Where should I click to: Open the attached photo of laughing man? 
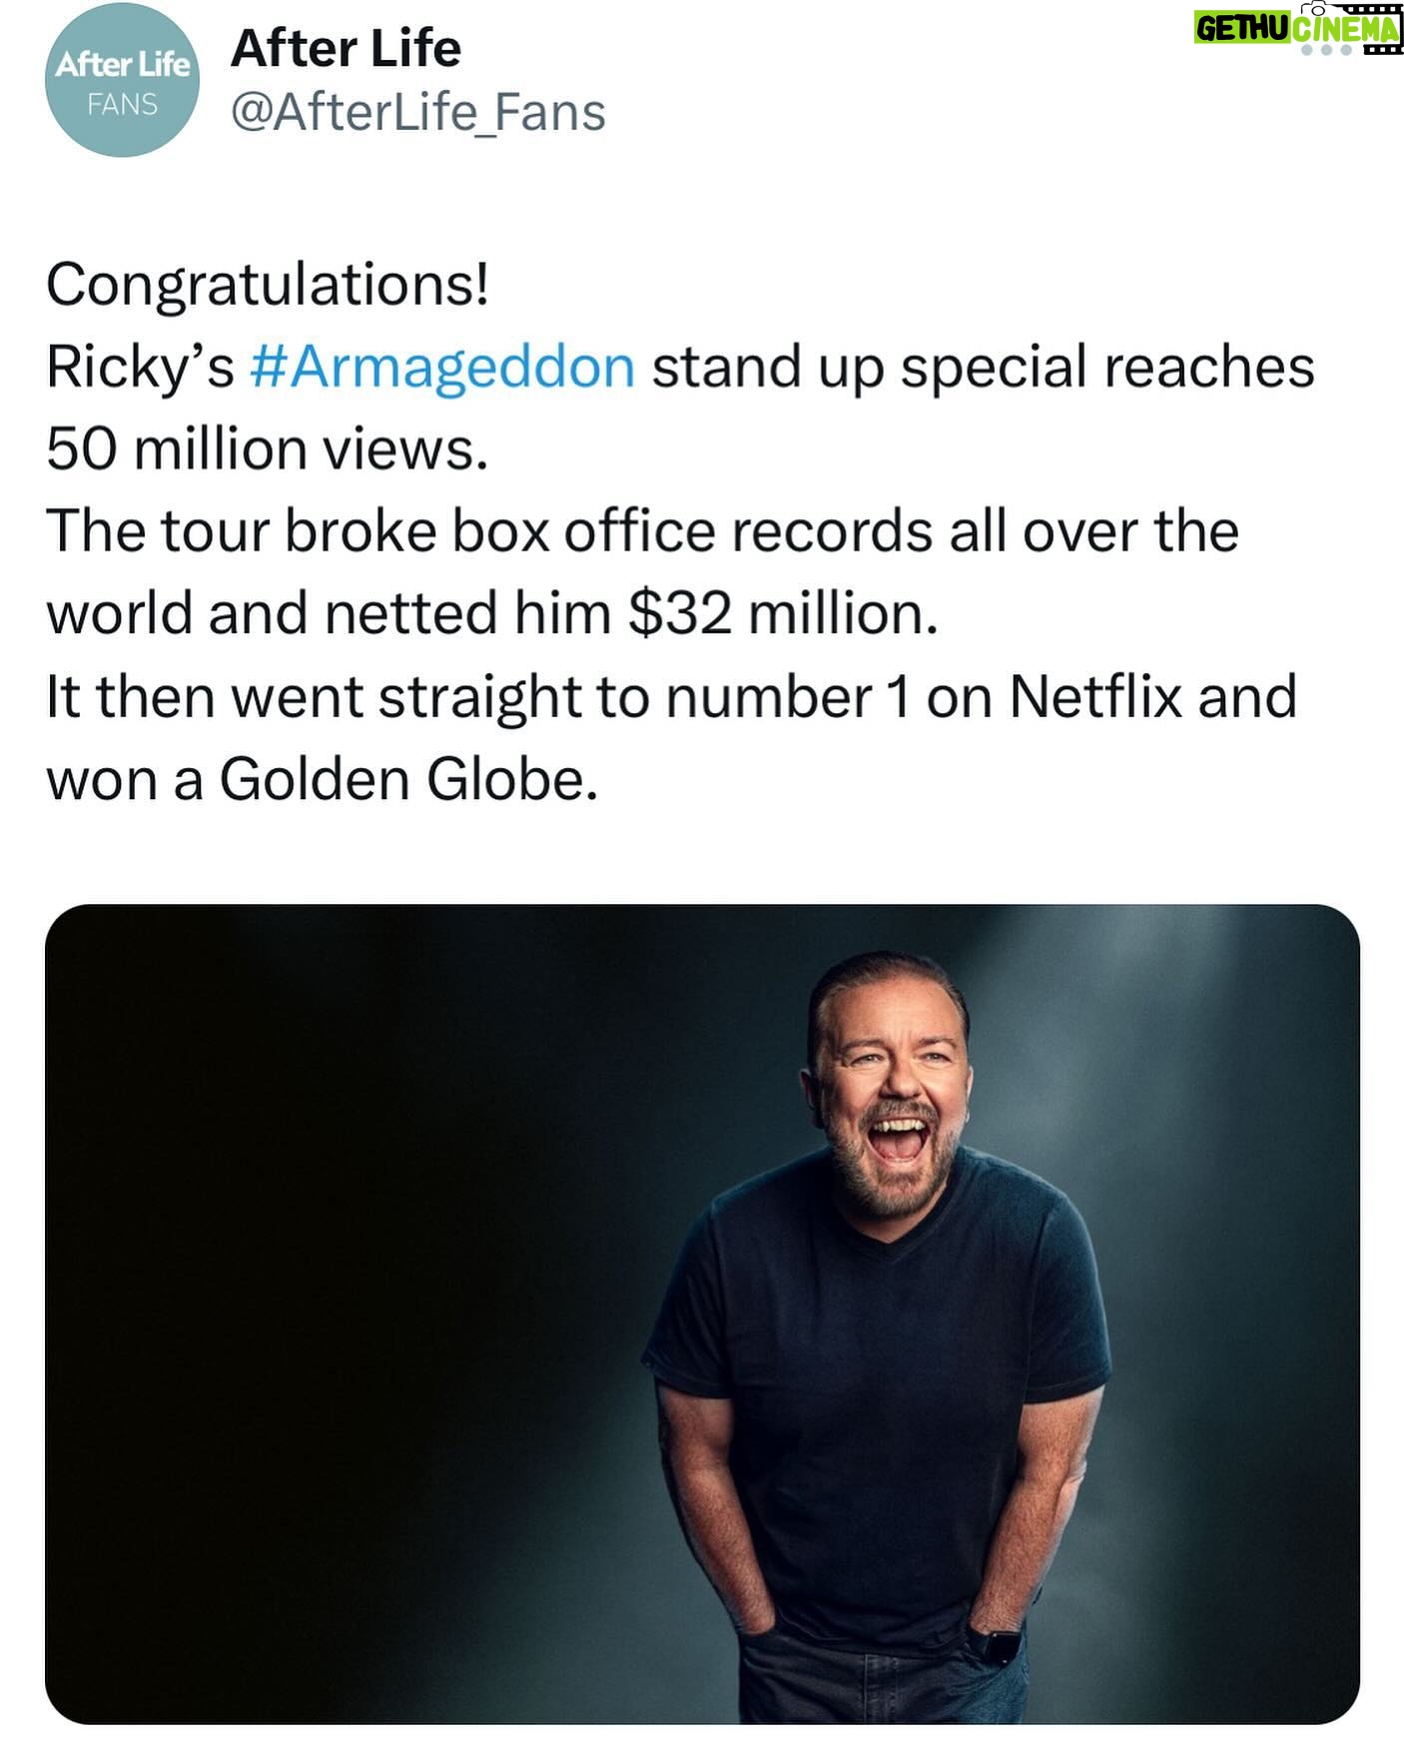(702, 1315)
